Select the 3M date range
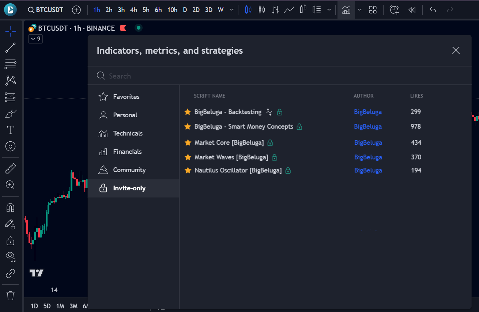Viewport: 479px width, 312px height. [x=73, y=306]
